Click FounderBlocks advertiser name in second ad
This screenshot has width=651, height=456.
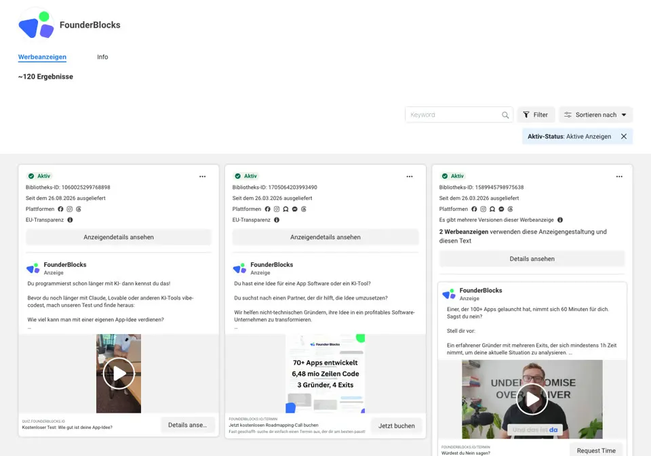[272, 265]
